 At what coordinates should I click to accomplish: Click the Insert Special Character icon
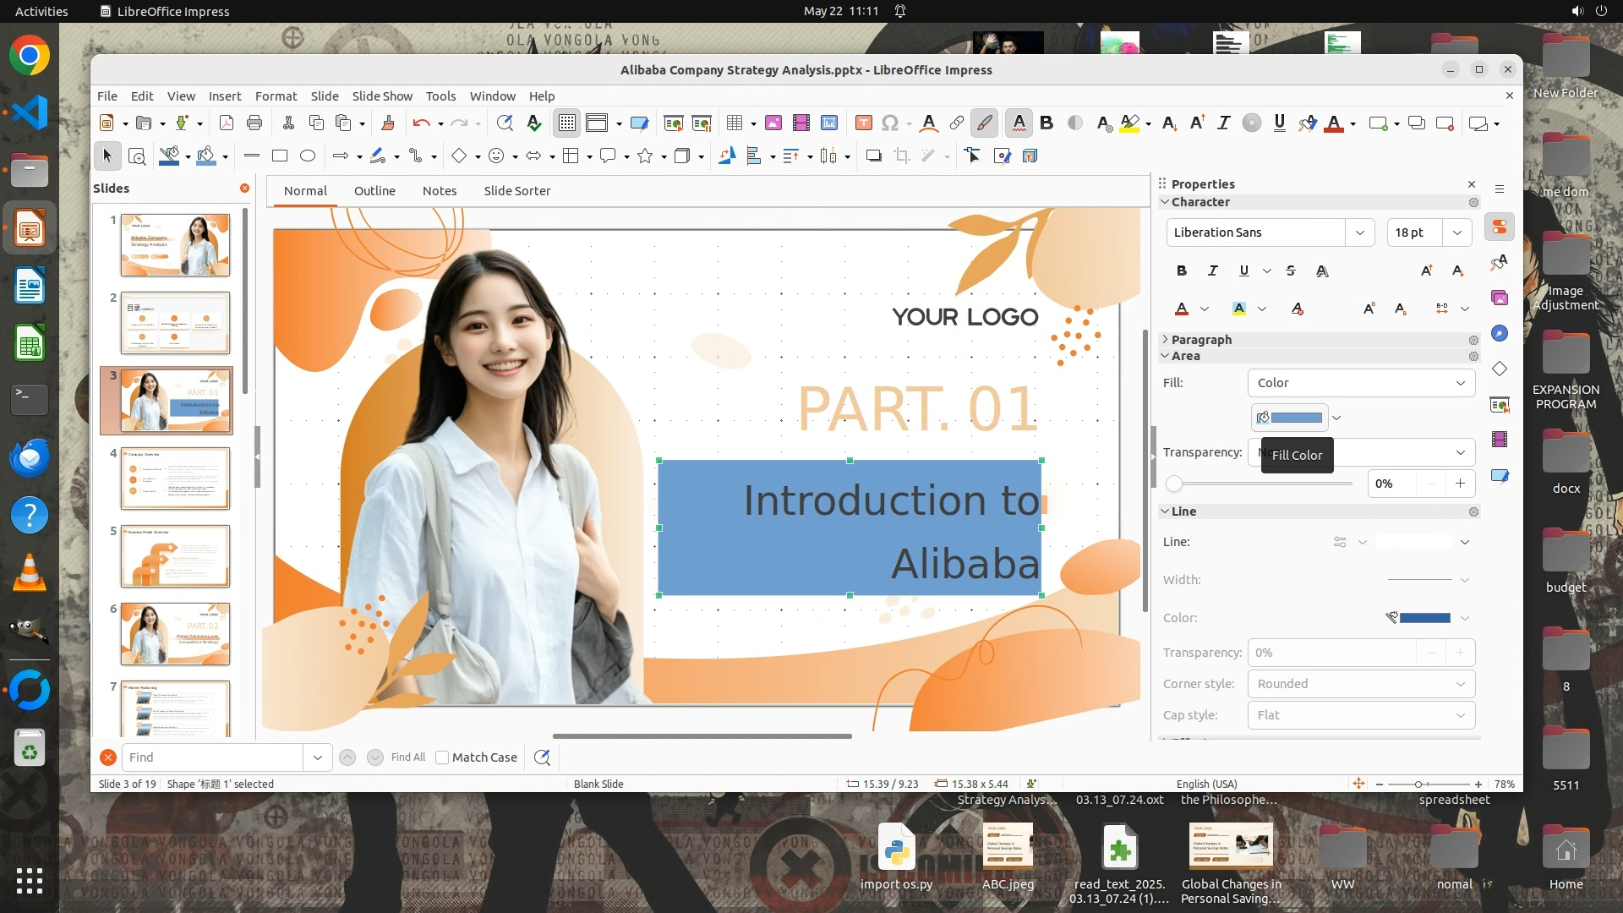tap(889, 123)
